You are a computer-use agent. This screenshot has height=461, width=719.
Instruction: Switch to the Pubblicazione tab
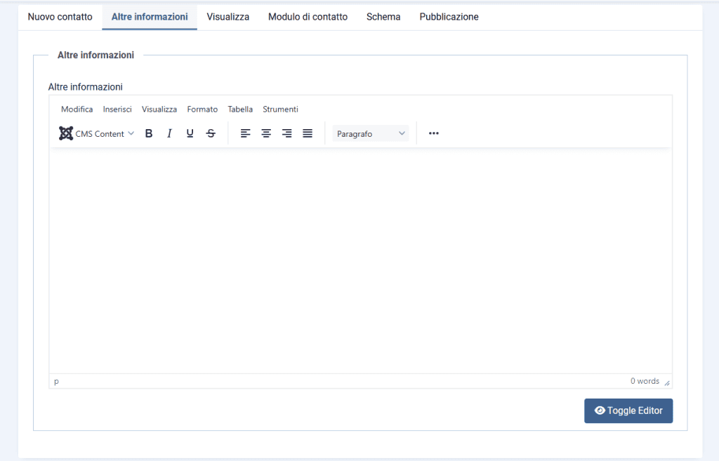coord(449,16)
